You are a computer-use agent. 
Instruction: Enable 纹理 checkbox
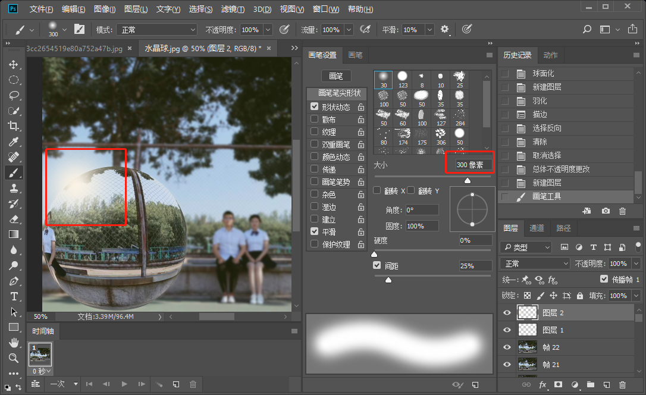point(314,131)
